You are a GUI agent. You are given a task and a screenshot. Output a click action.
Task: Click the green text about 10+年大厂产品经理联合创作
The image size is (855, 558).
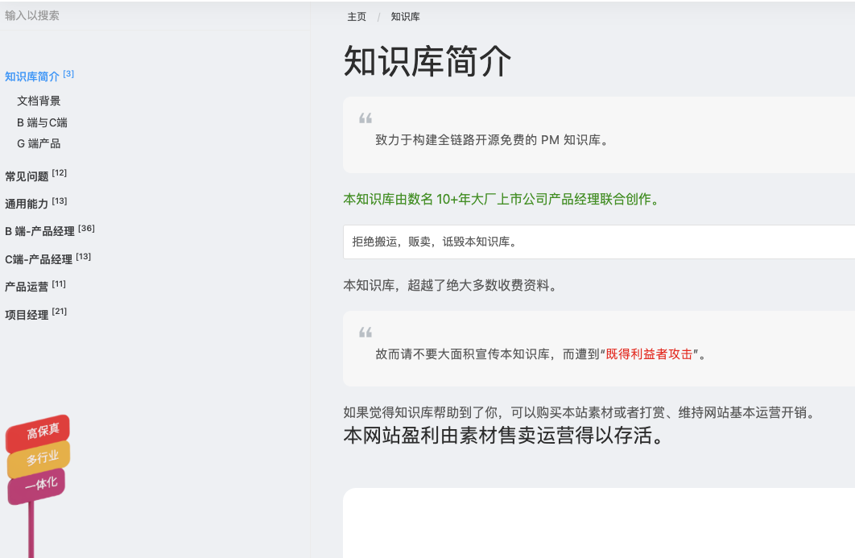click(x=499, y=199)
